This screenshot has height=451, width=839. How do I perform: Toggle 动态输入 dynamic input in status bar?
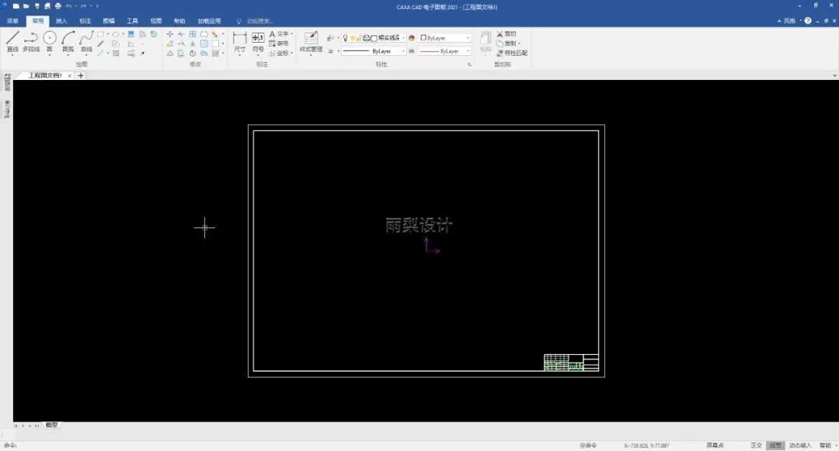click(800, 445)
